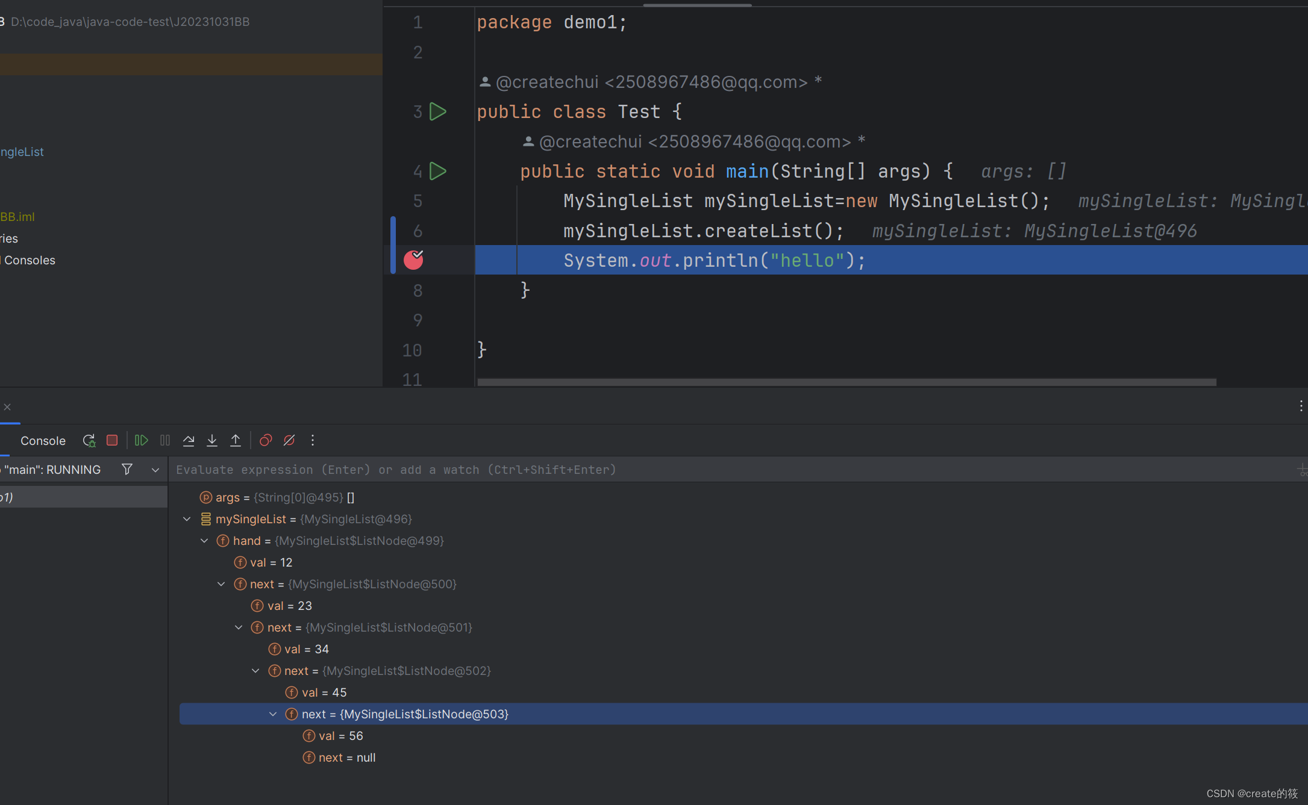Click the Rerun debug icon
This screenshot has width=1308, height=805.
coord(89,441)
